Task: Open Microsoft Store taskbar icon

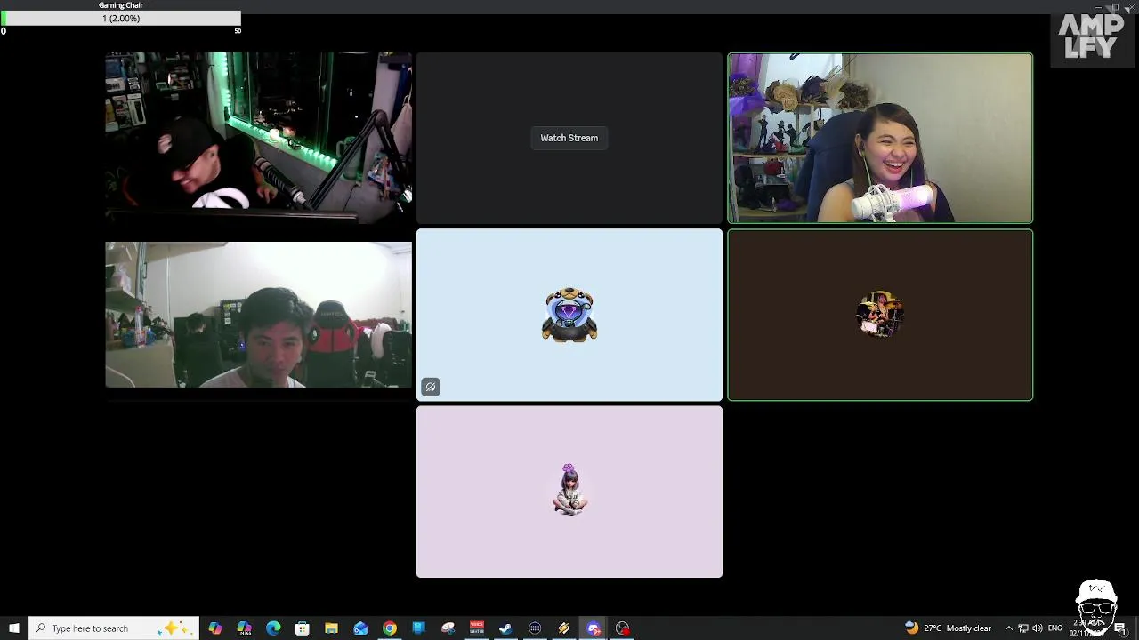Action: pos(303,628)
